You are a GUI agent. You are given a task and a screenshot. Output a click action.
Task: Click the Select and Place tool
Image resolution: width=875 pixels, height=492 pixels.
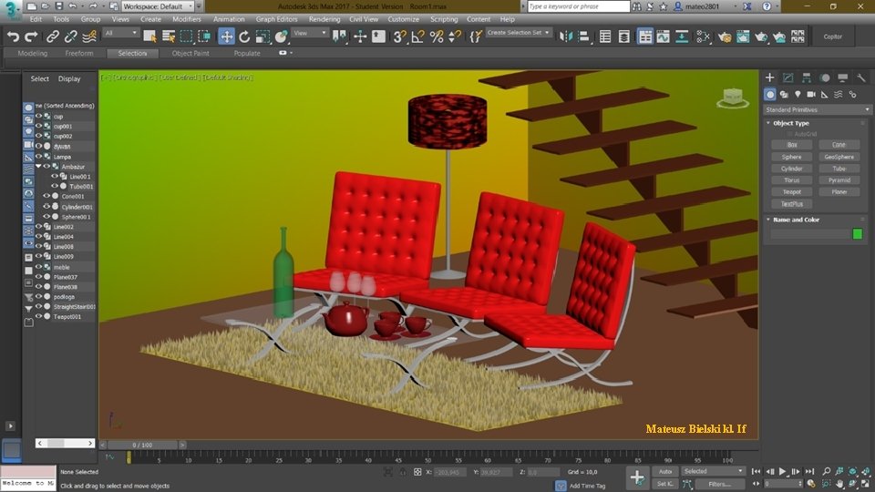(282, 36)
